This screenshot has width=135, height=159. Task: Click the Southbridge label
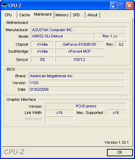coord(18,51)
